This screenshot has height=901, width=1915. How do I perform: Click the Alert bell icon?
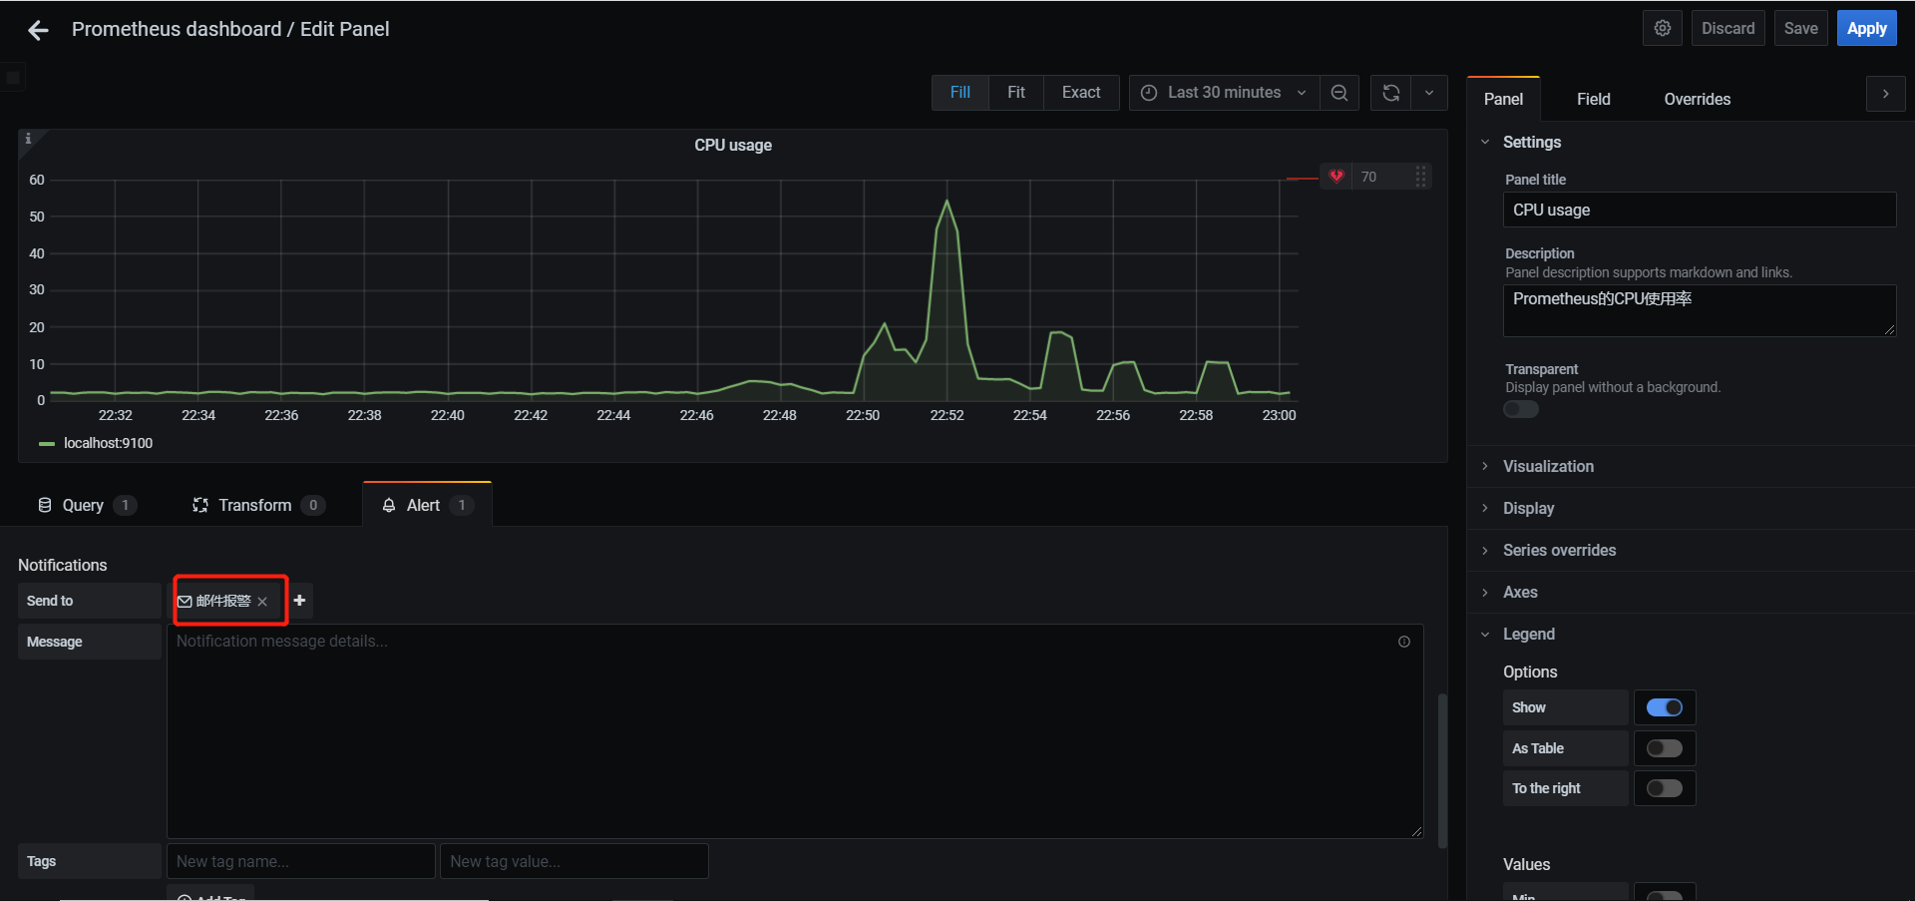pos(389,506)
